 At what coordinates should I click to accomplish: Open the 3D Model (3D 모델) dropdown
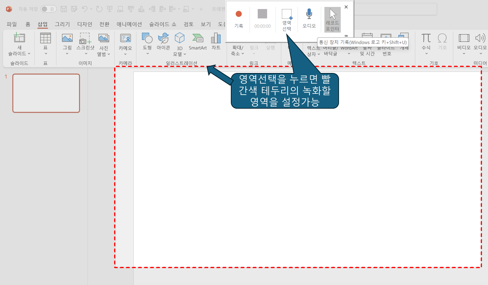[185, 54]
